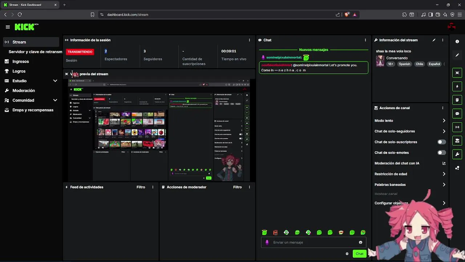The width and height of the screenshot is (465, 262).
Task: Open Información de la sesión options menu
Action: tap(249, 40)
